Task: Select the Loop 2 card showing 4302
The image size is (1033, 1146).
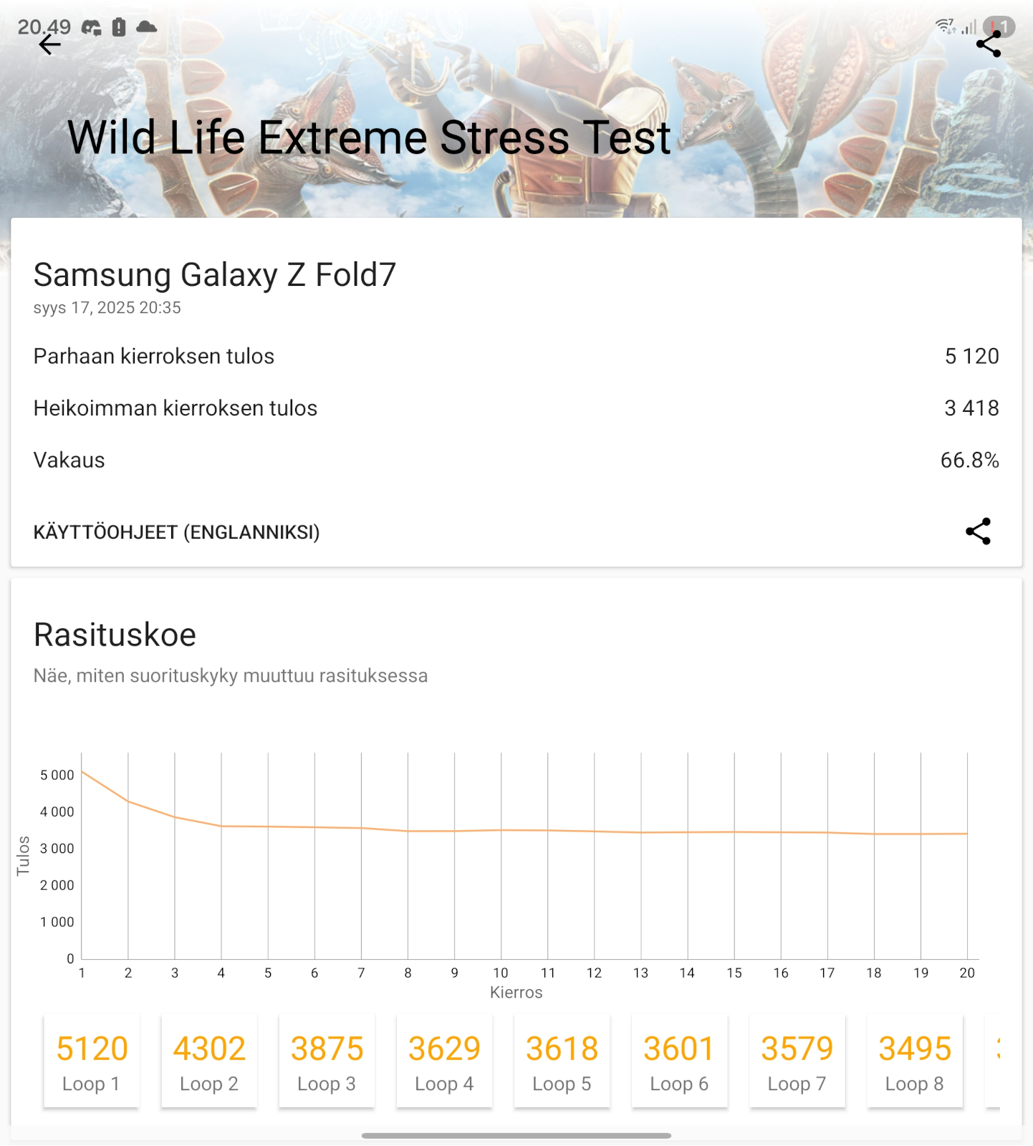Action: (x=209, y=1061)
